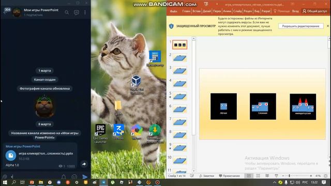
Task: Select slide 1 thumbnail in the slide pane
Action: [x=179, y=45]
